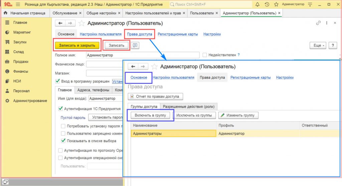Click the speech bubble discussion icon
The height and width of the screenshot is (186, 342).
tap(135, 45)
